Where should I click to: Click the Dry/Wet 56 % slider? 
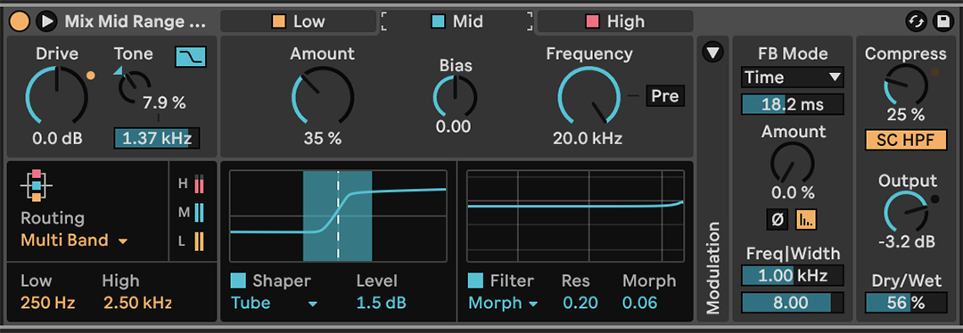click(x=905, y=303)
